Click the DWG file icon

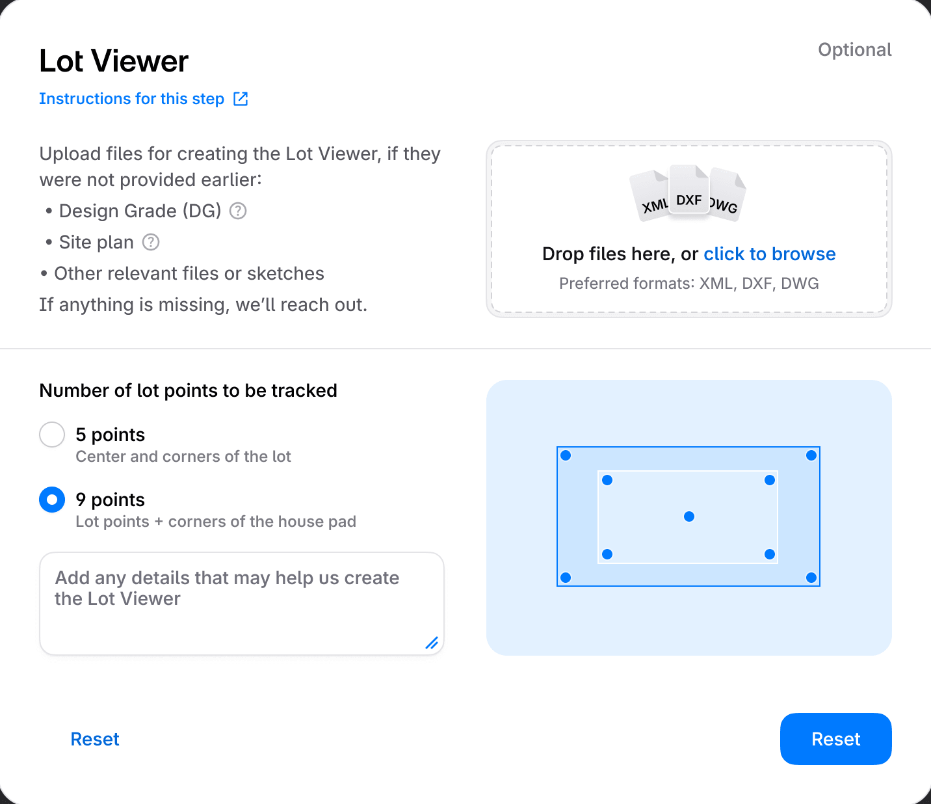click(727, 196)
